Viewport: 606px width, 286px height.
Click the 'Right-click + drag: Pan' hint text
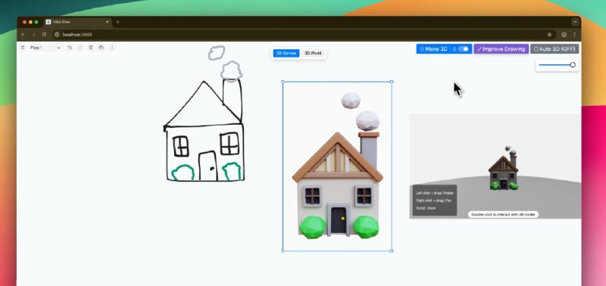click(x=433, y=201)
